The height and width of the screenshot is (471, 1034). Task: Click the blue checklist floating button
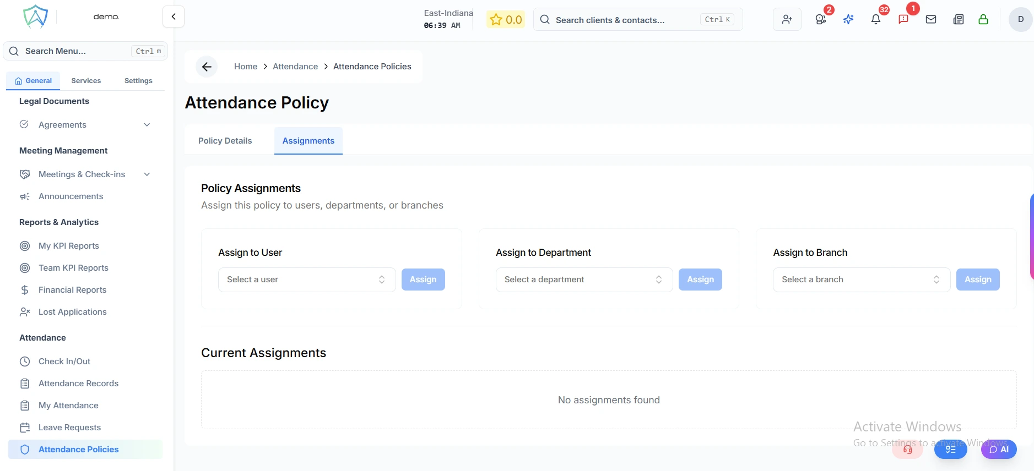pyautogui.click(x=951, y=450)
